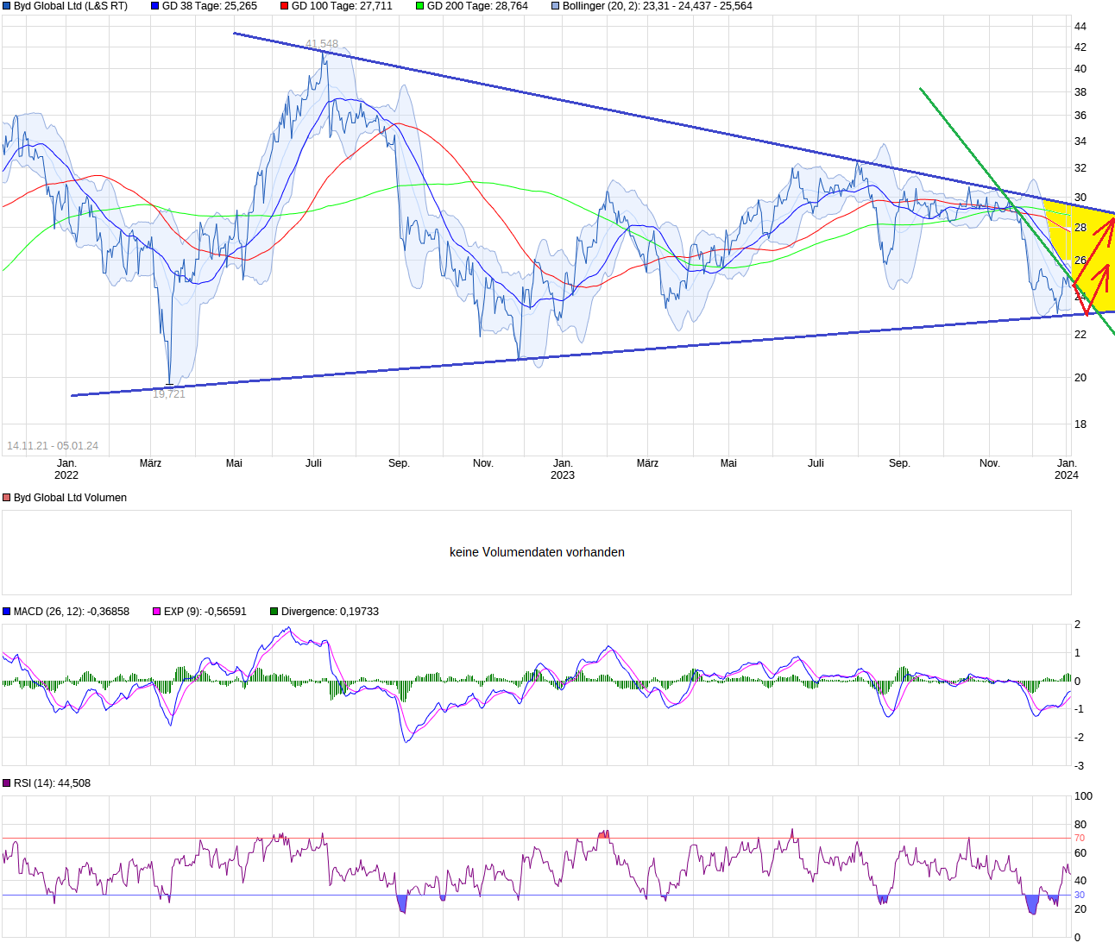Click the 36 label on the price axis
Viewport: 1115px width, 949px height.
1080,116
